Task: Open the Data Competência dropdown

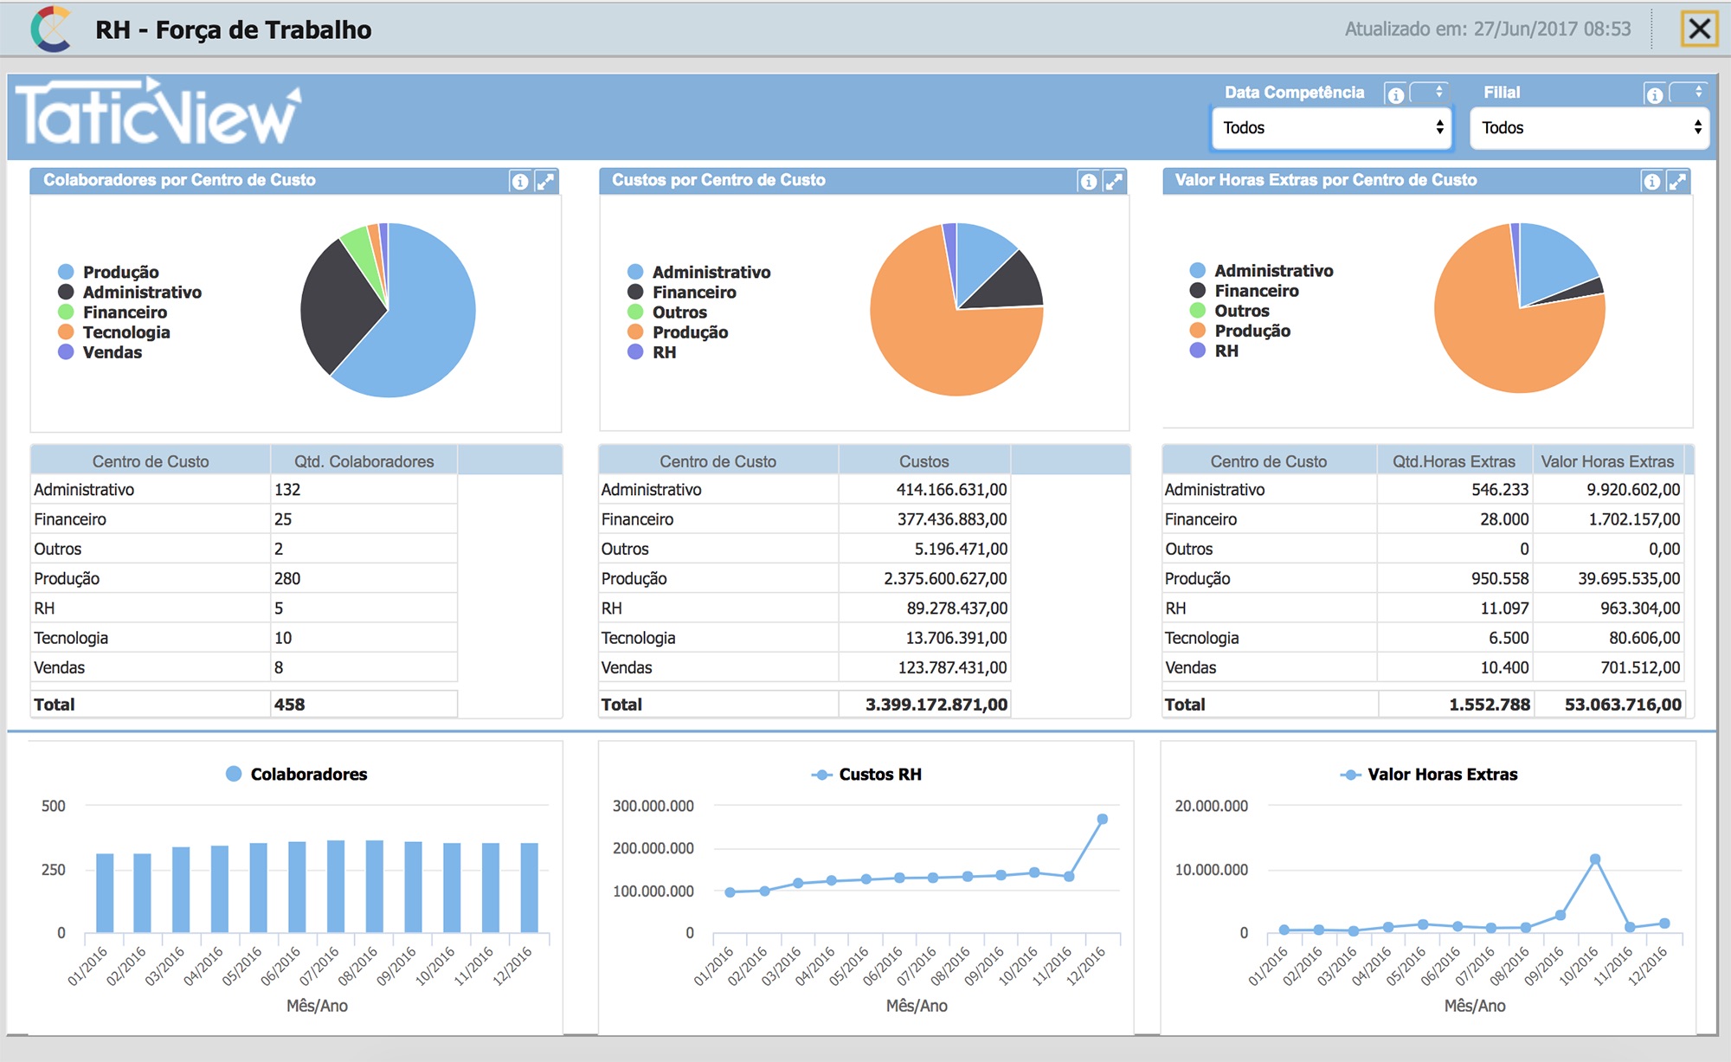Action: point(1332,127)
